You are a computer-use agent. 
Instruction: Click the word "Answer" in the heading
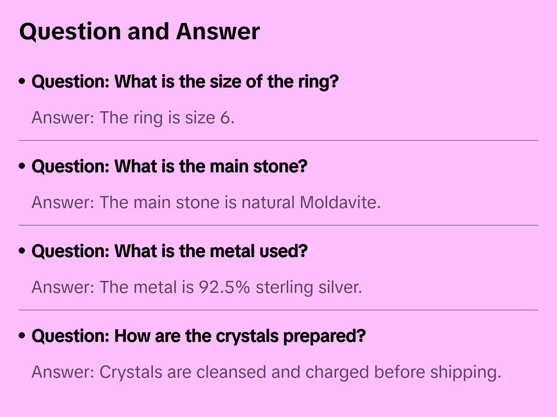pos(218,31)
